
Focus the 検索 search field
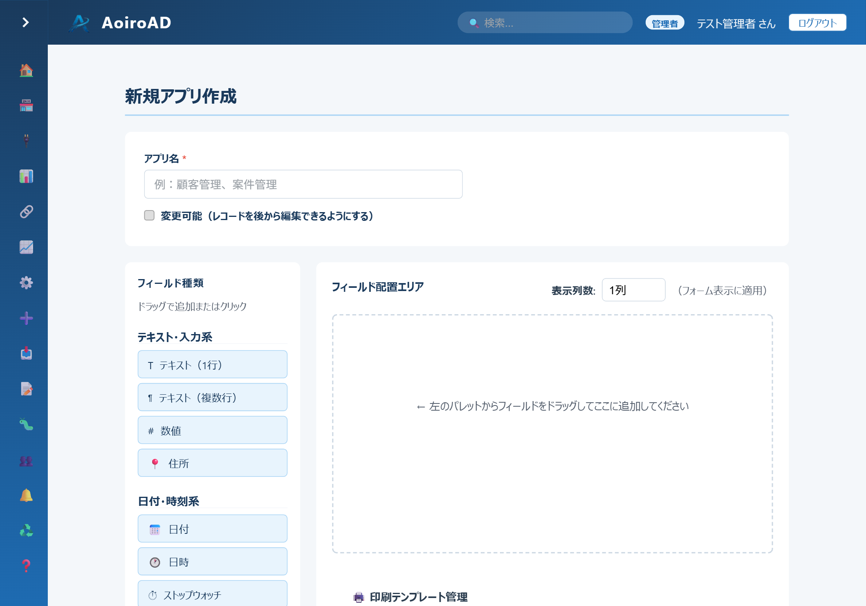point(545,23)
